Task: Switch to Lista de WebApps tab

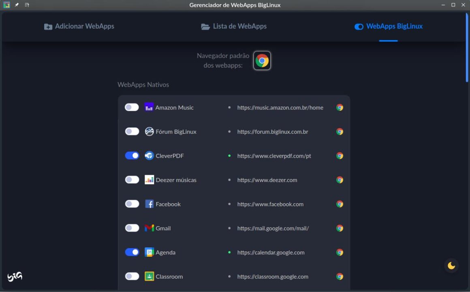Action: [x=234, y=26]
